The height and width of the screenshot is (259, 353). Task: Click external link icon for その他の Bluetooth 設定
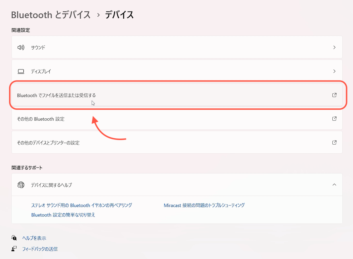pyautogui.click(x=334, y=119)
